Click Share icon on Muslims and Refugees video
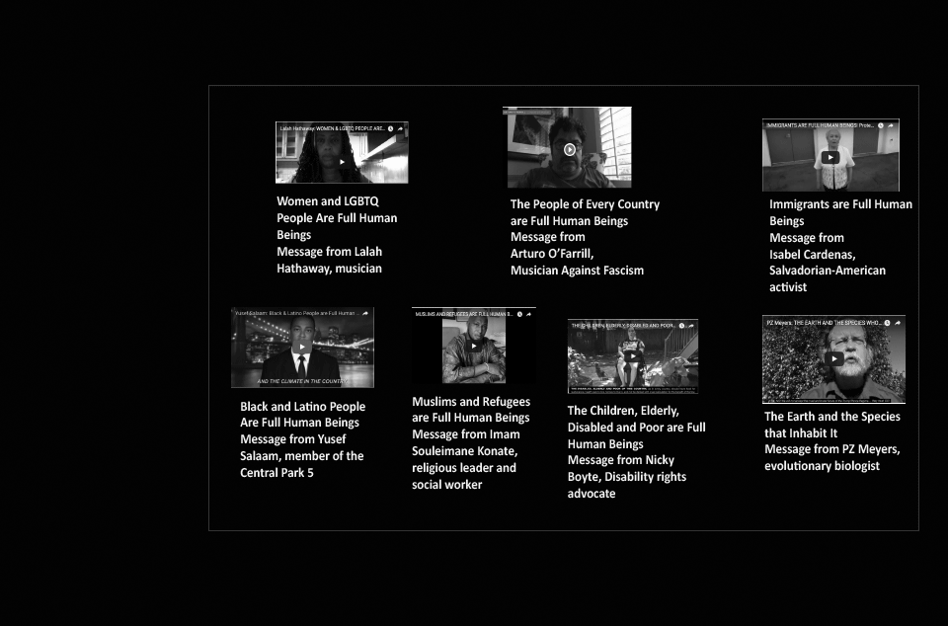The width and height of the screenshot is (948, 626). coord(527,313)
